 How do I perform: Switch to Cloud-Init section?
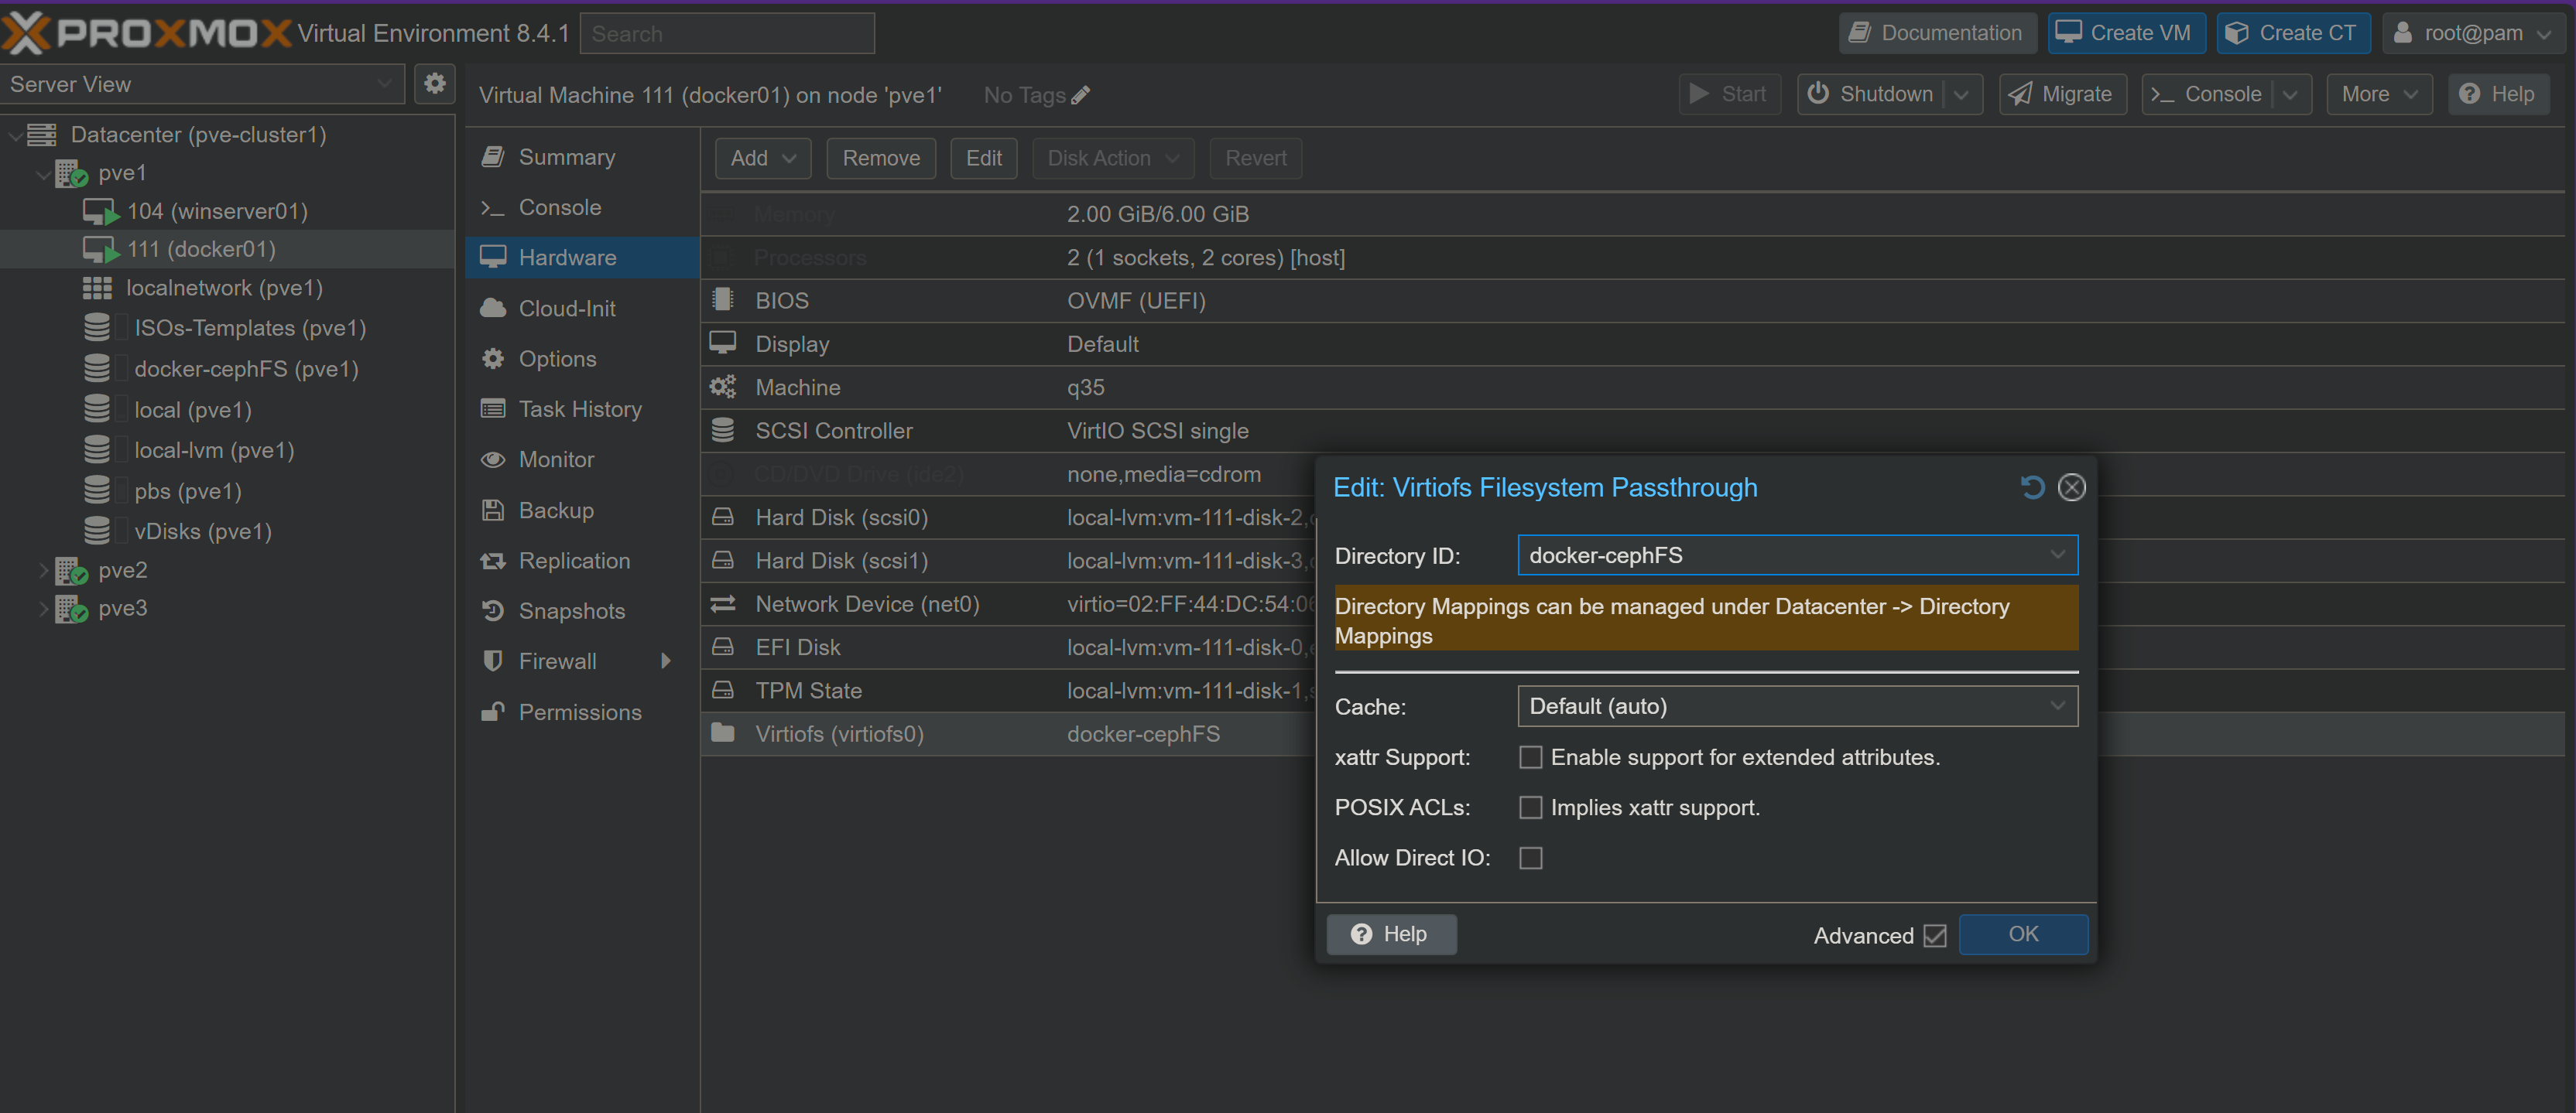[x=582, y=308]
